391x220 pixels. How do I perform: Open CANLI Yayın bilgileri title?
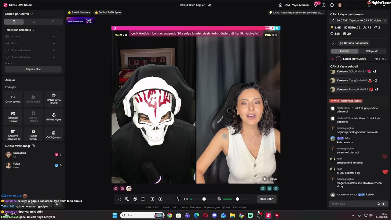coord(192,5)
